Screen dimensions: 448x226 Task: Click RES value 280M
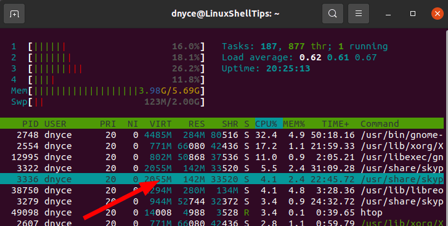(x=194, y=190)
